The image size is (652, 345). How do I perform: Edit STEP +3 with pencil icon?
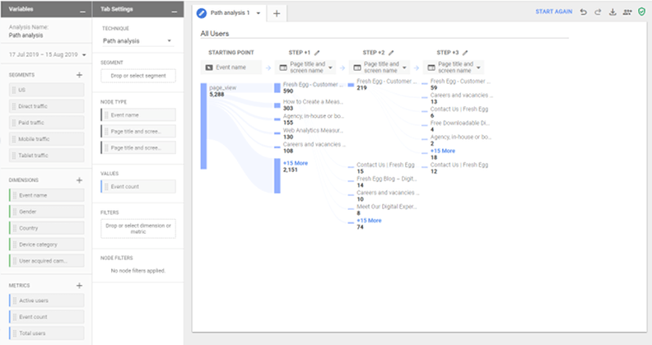465,53
